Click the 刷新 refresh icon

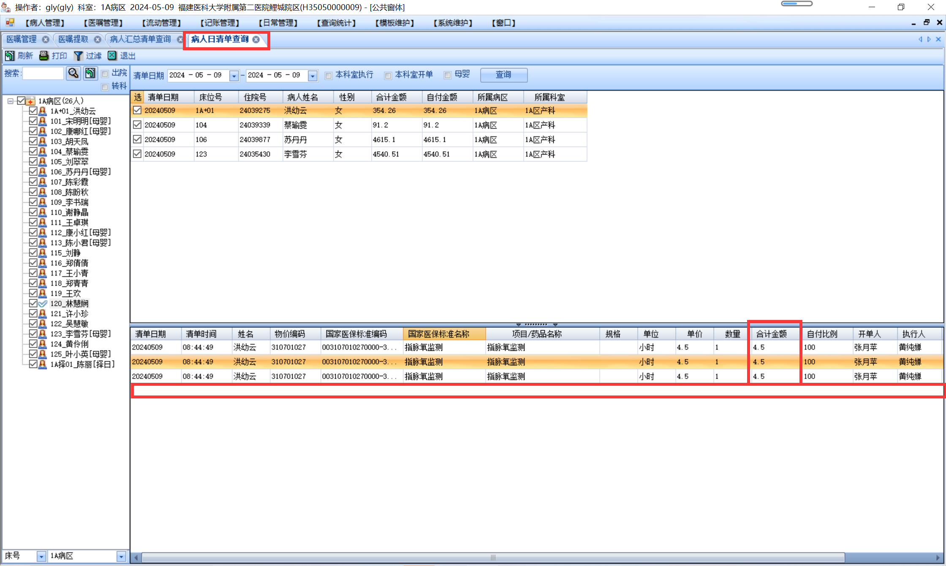point(9,56)
